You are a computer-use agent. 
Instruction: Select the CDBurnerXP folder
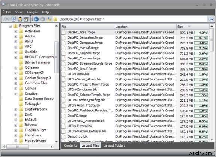(34, 73)
